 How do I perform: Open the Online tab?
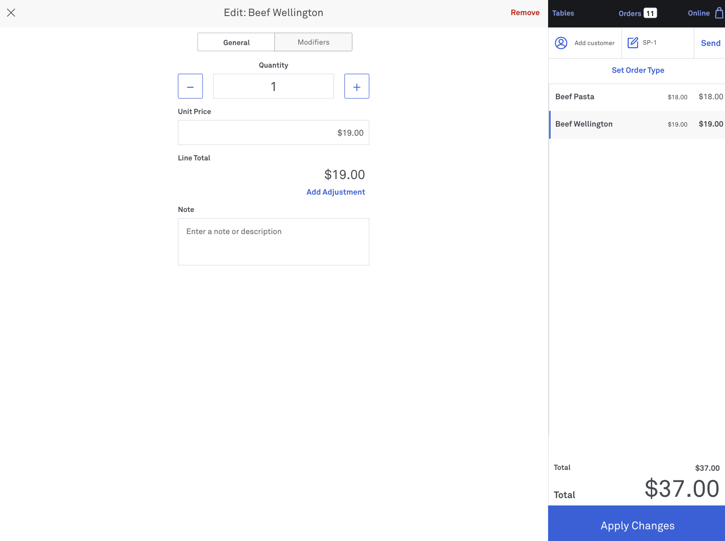click(x=699, y=13)
